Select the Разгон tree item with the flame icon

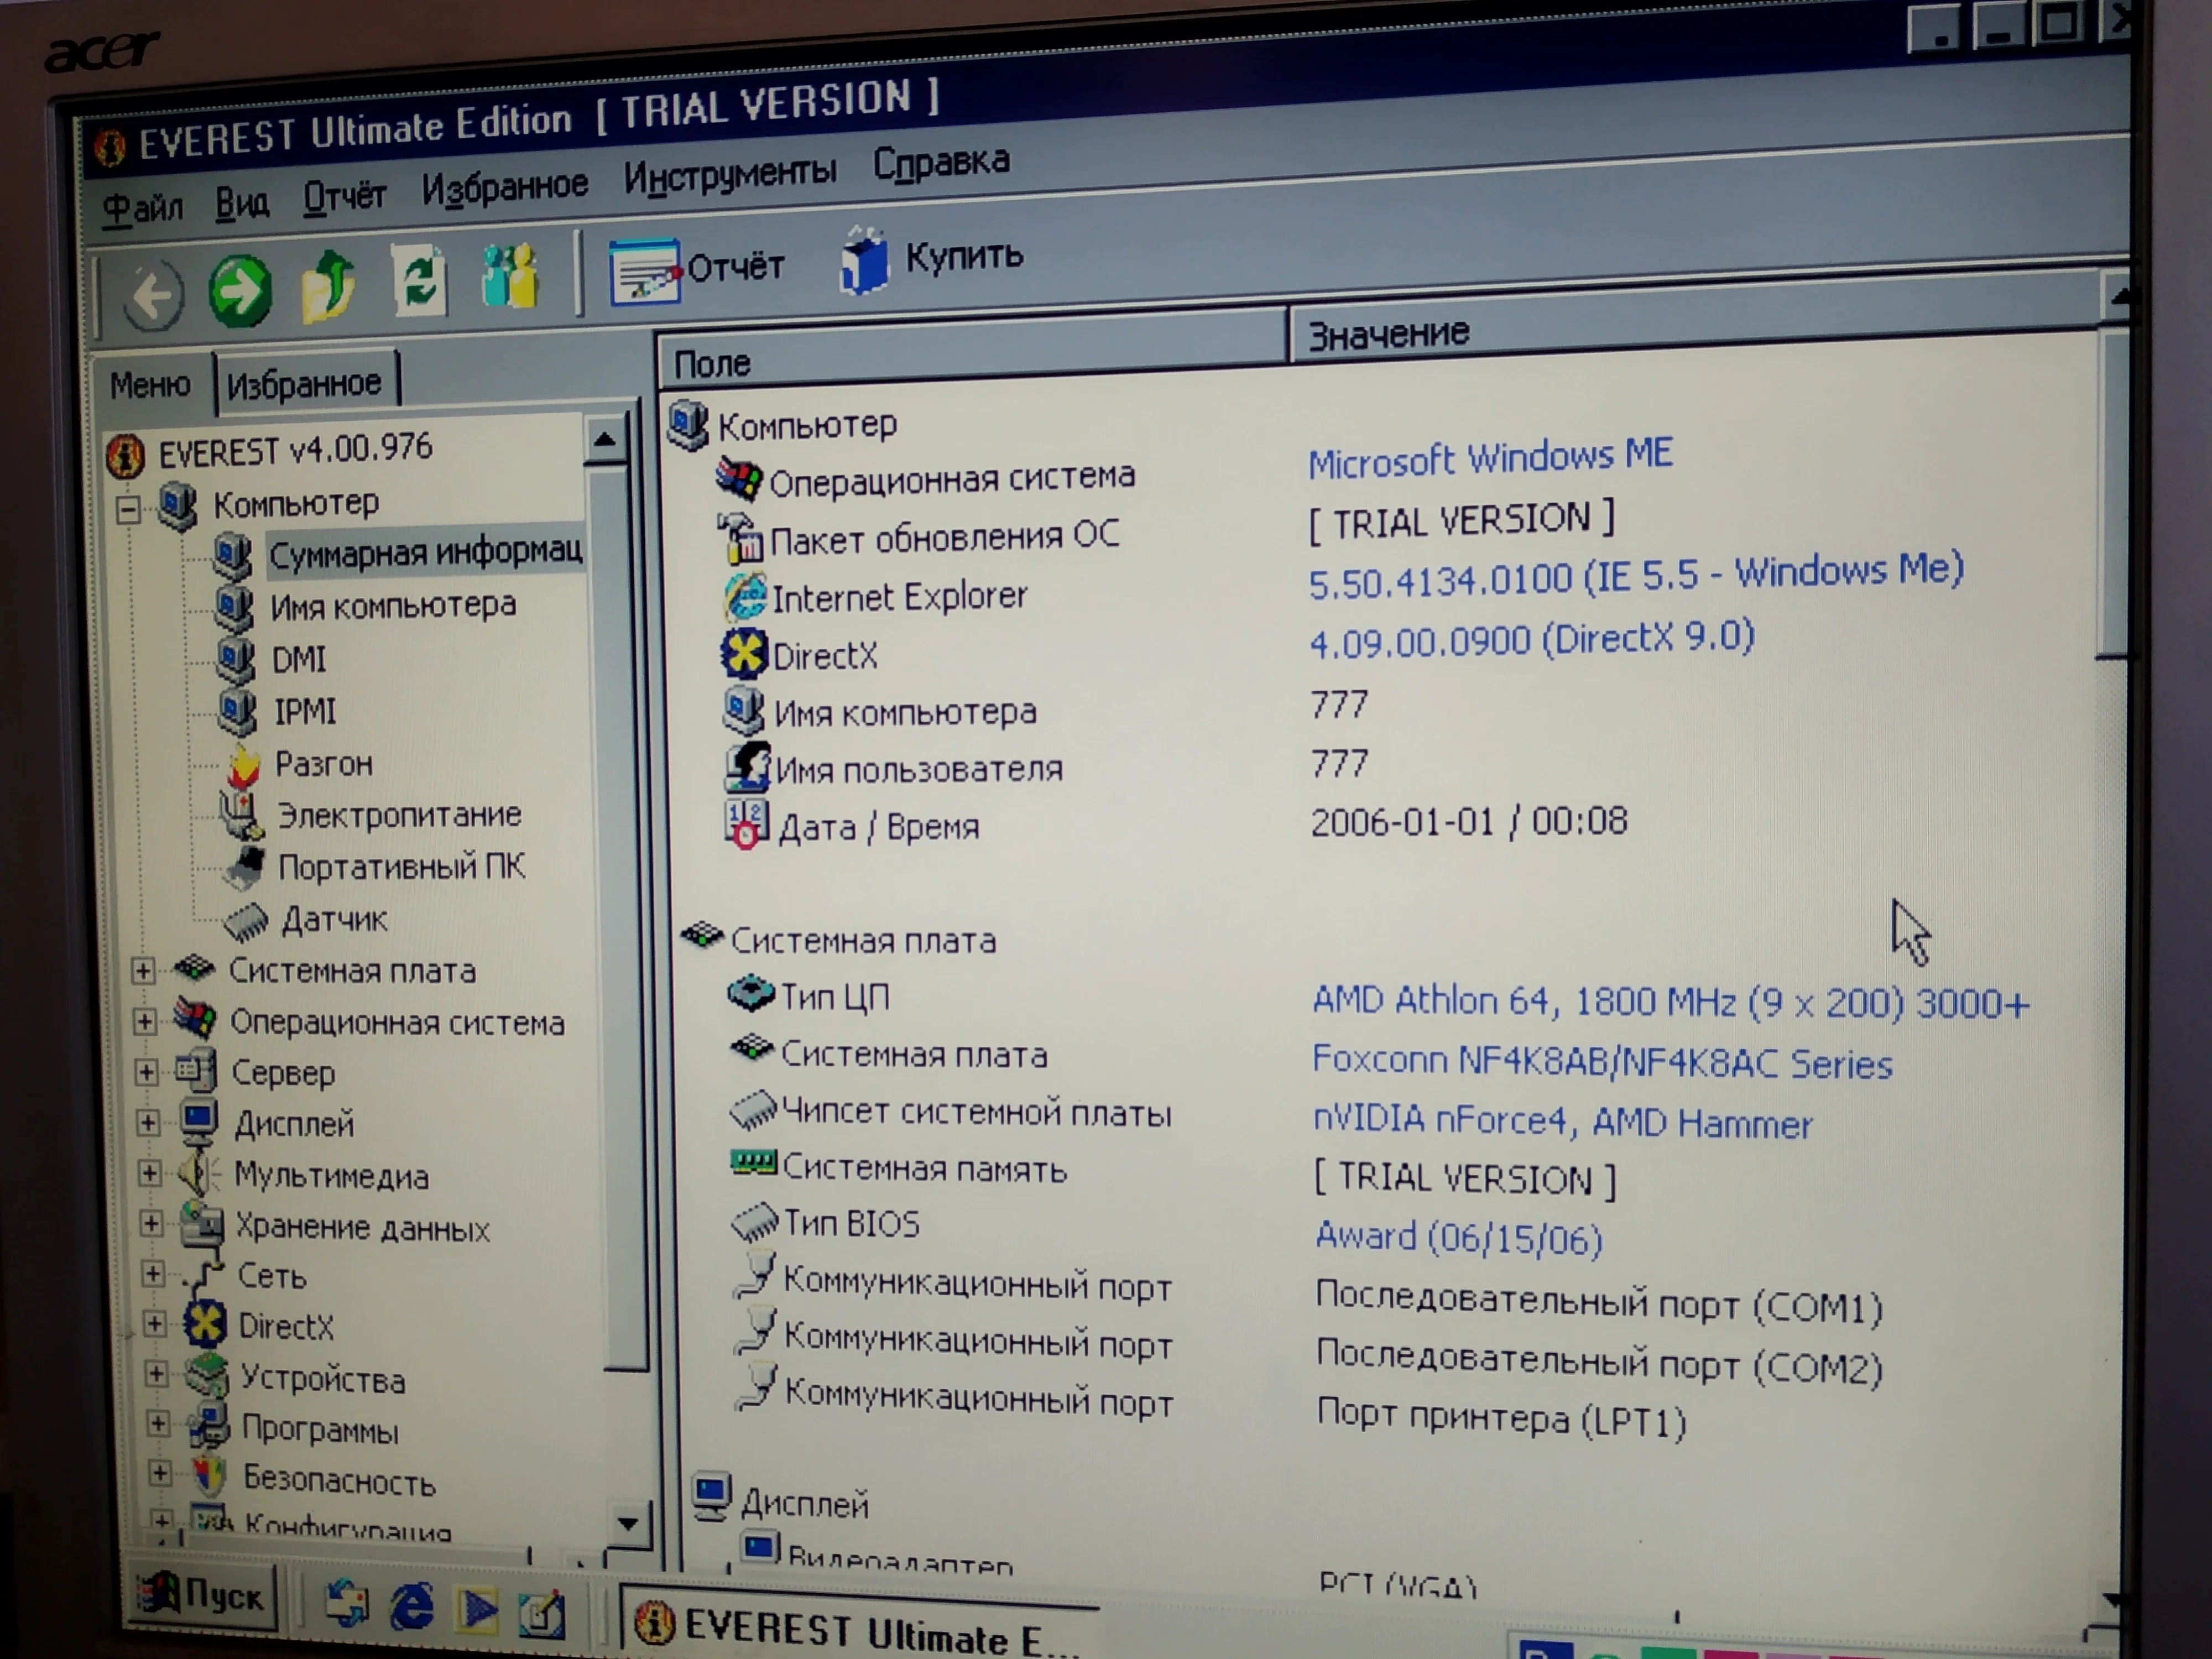323,764
